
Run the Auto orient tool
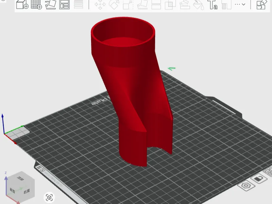point(50,4)
